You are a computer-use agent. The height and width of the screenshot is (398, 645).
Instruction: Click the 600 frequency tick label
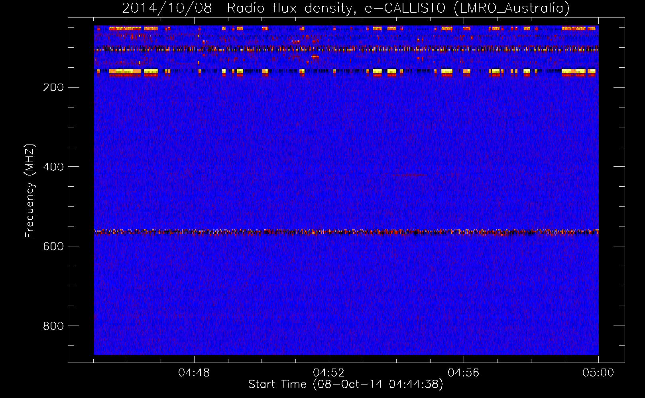(x=53, y=246)
